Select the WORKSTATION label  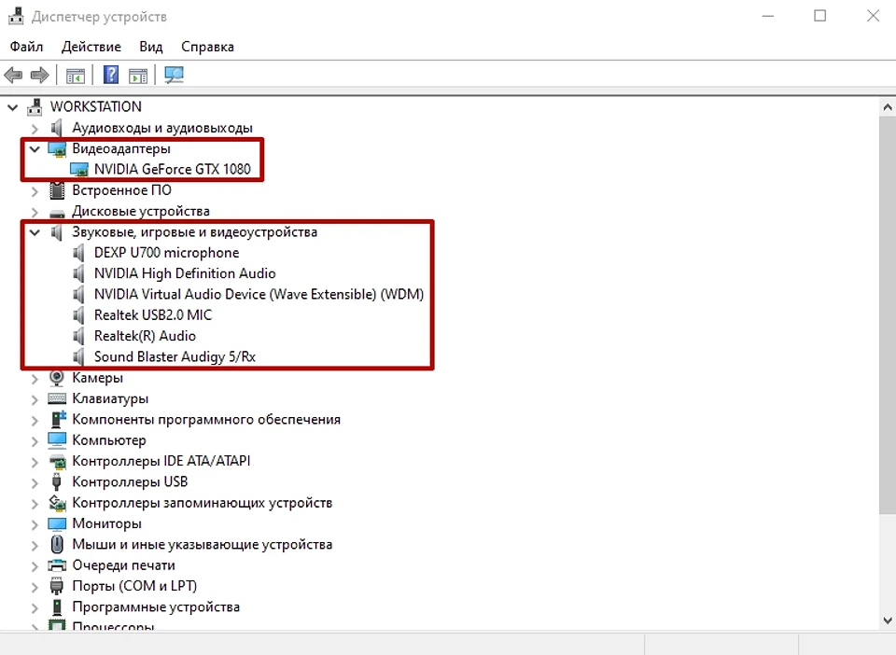(95, 106)
